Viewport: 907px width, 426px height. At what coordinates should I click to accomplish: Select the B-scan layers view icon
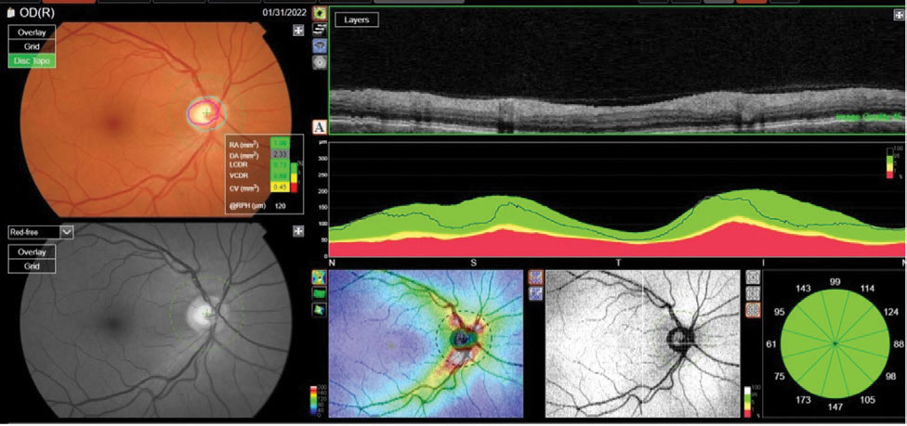pos(318,30)
